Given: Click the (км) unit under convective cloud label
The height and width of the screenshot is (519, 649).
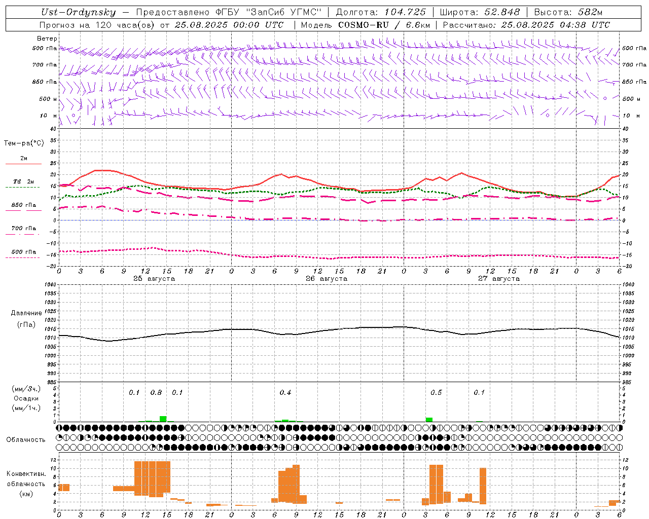Looking at the screenshot, I should coord(26,494).
